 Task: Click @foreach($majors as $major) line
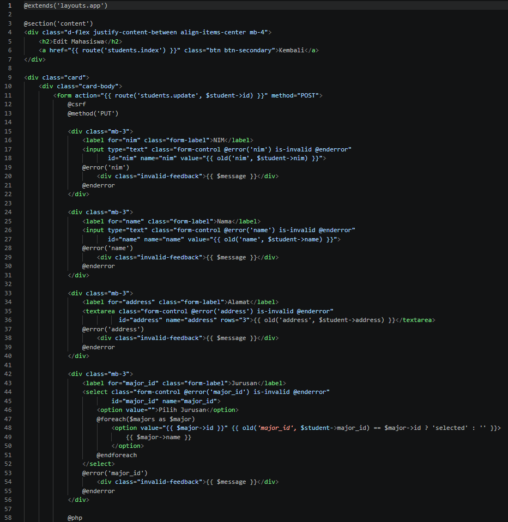pyautogui.click(x=146, y=419)
